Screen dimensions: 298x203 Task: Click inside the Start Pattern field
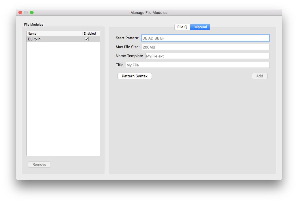pos(205,38)
